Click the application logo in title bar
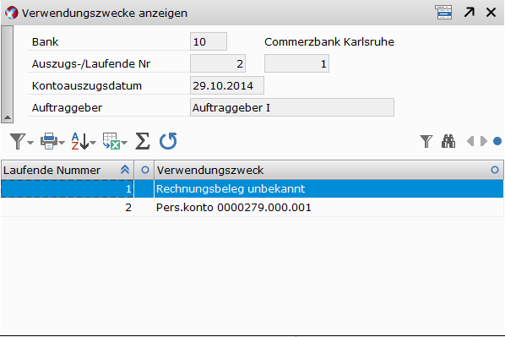 click(11, 13)
